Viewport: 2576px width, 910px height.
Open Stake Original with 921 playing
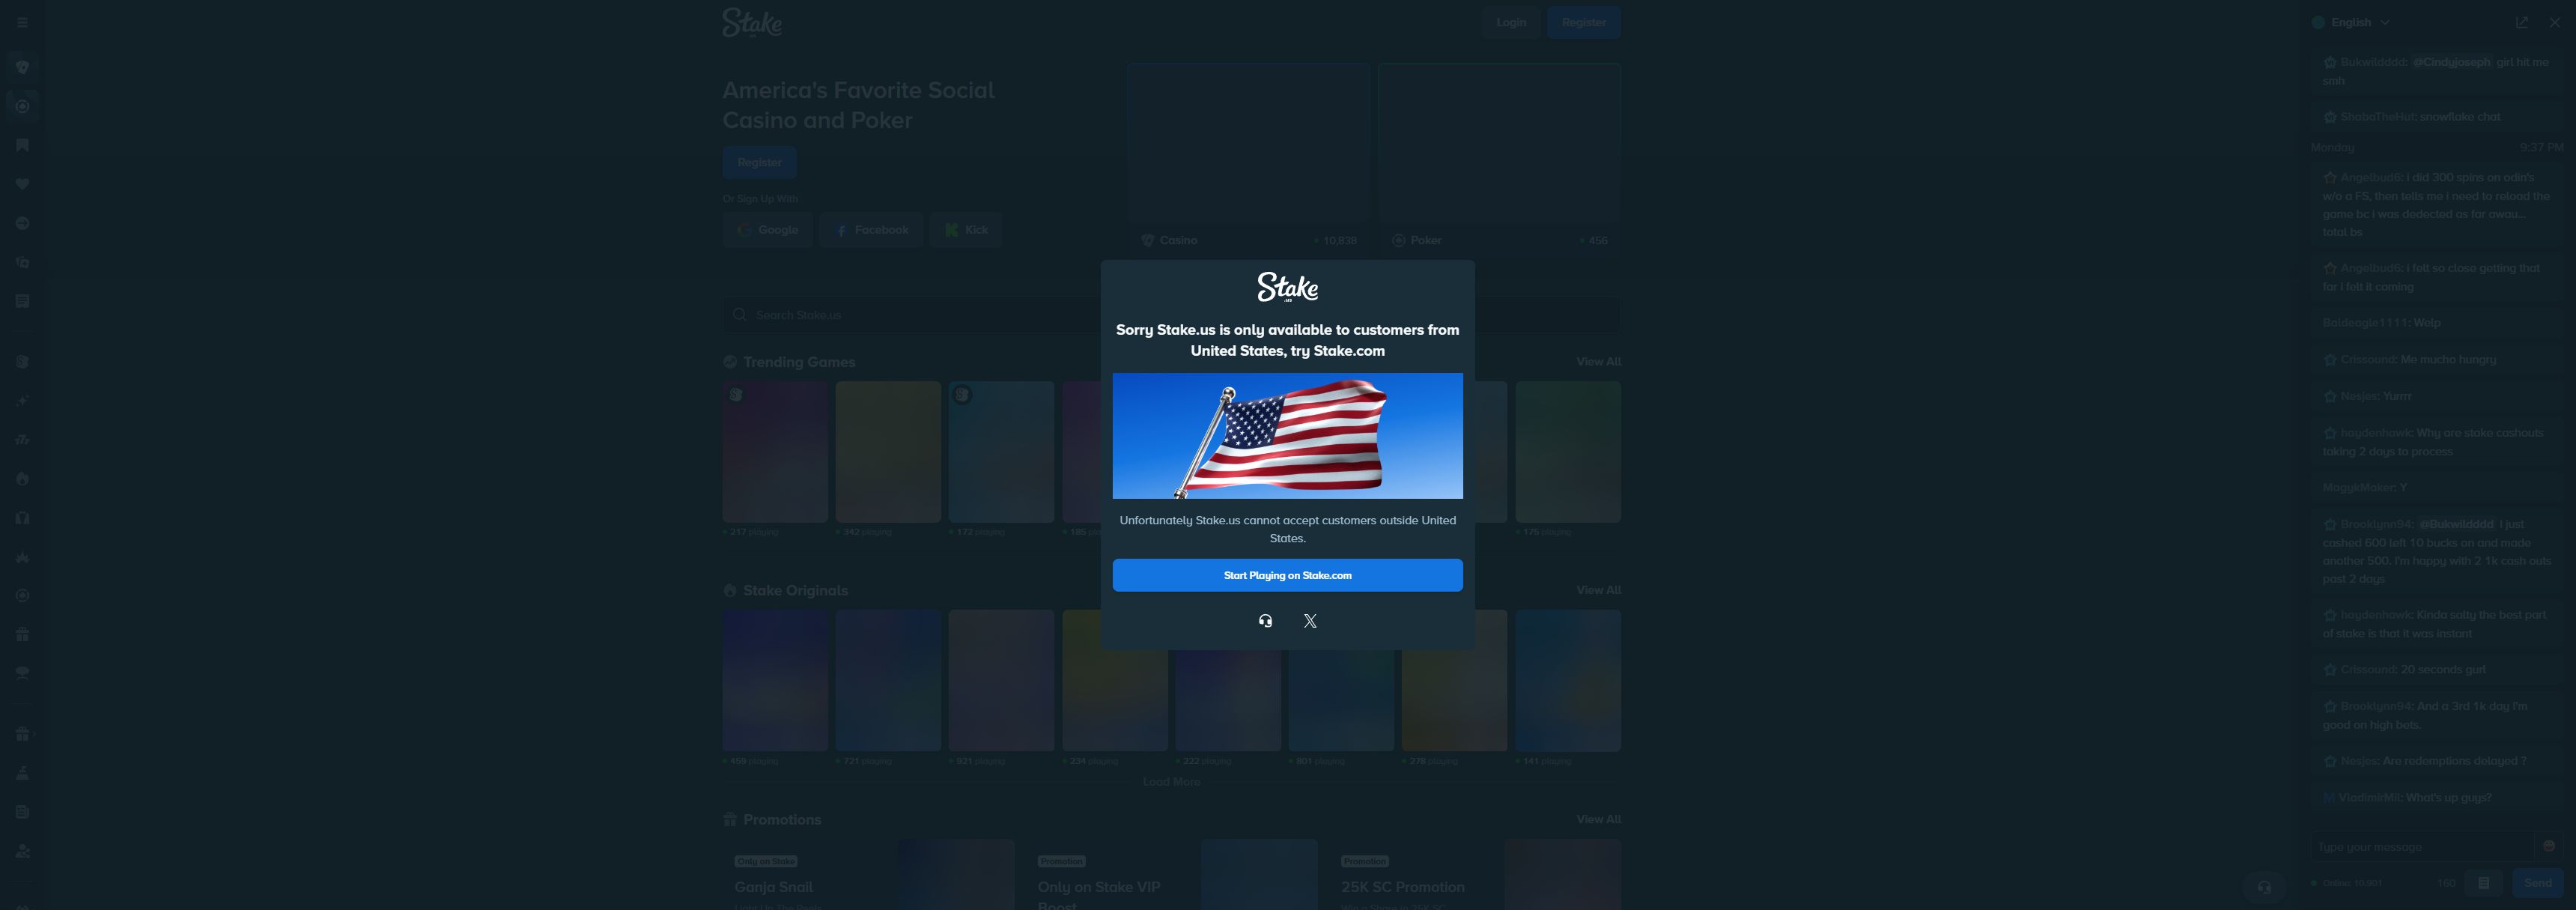pos(1001,681)
